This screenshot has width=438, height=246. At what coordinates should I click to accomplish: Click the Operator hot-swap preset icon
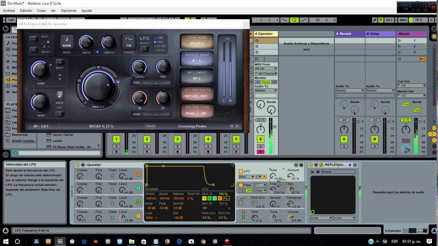[296, 165]
